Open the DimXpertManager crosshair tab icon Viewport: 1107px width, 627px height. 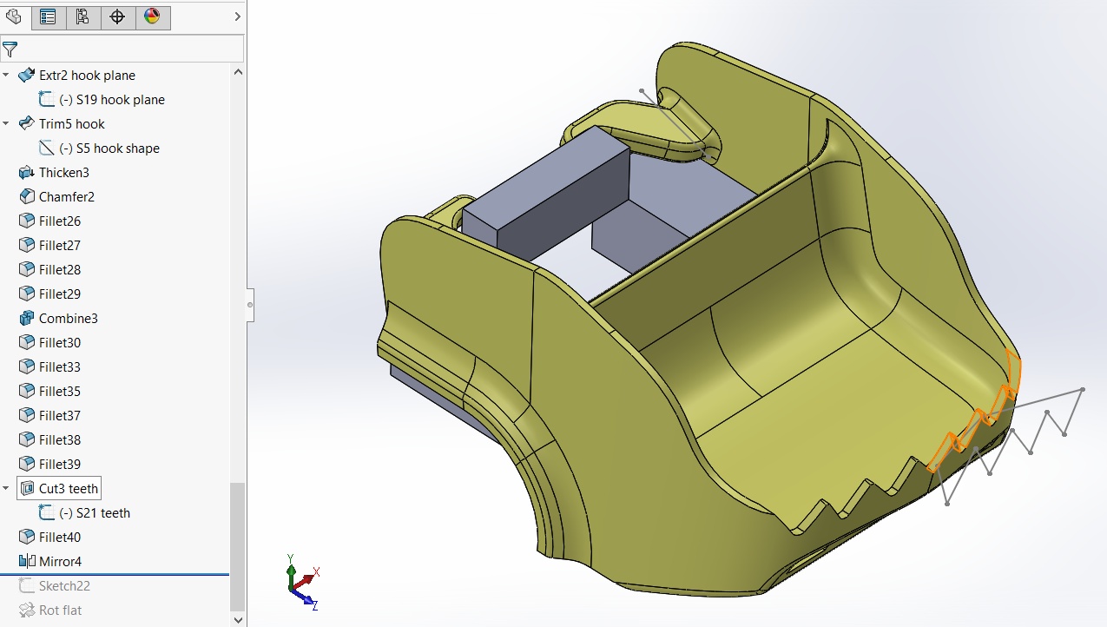click(118, 16)
